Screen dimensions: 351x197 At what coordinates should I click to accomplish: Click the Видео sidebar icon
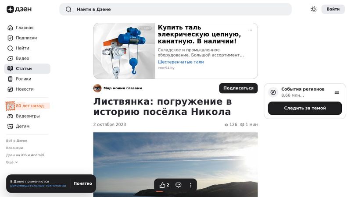[11, 58]
